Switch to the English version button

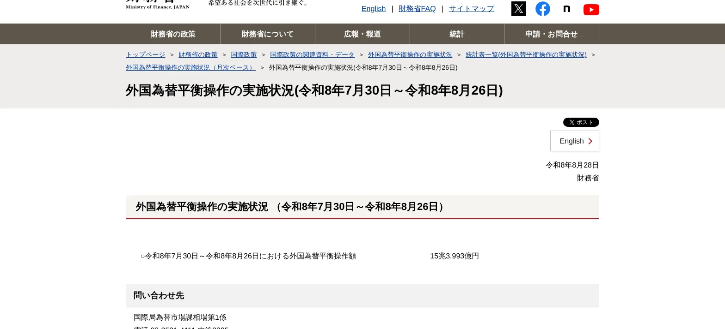click(x=575, y=141)
